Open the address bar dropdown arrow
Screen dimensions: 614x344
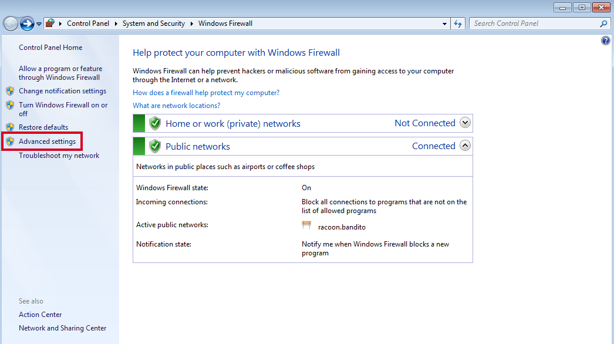pos(444,23)
